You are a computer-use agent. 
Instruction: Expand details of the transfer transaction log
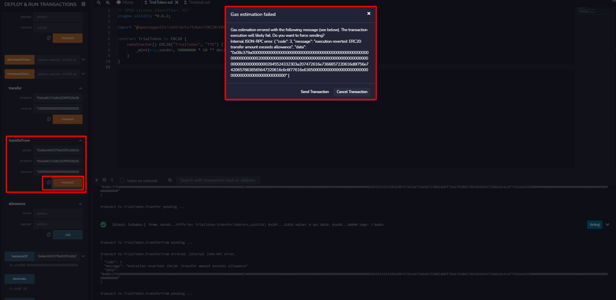click(x=608, y=225)
